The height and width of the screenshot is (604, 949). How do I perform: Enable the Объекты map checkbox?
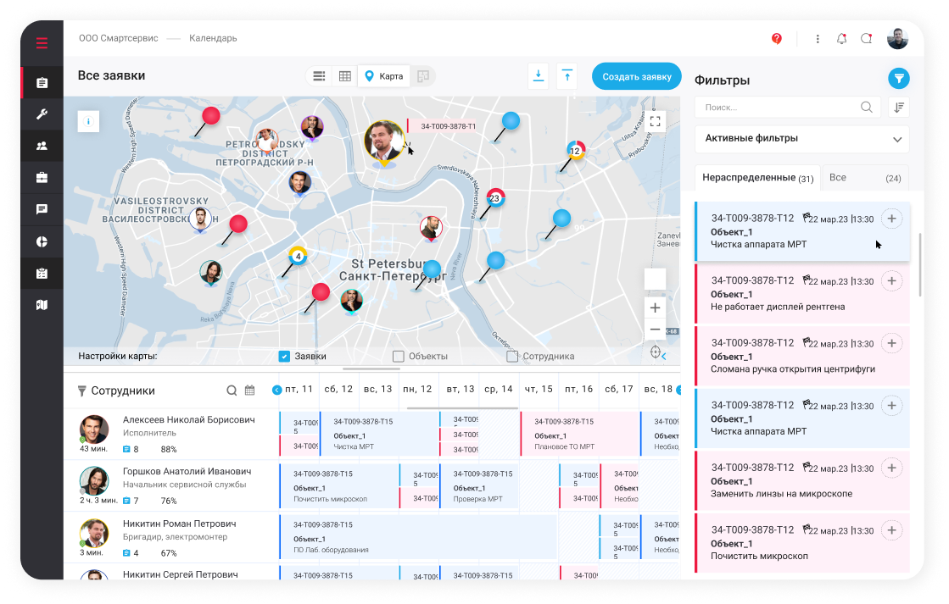point(399,356)
